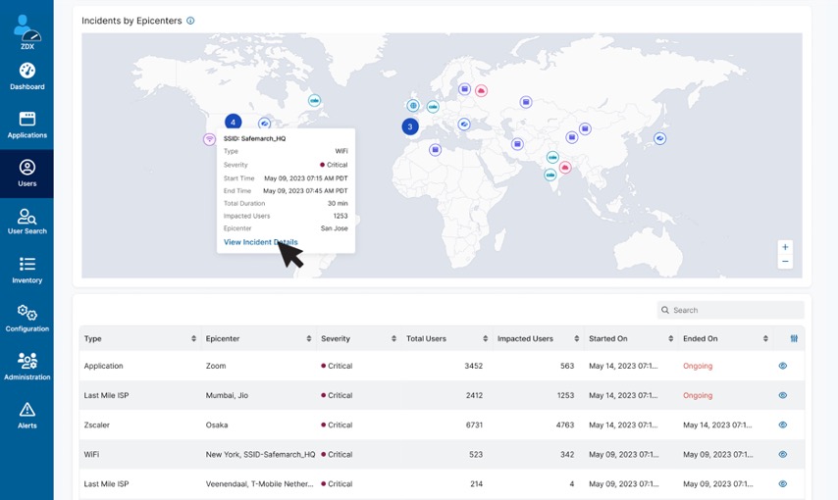This screenshot has width=838, height=500.
Task: View details eye icon for Zoom incident
Action: 782,366
